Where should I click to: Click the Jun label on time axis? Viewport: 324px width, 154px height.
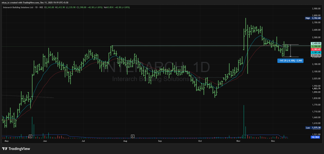point(45,141)
